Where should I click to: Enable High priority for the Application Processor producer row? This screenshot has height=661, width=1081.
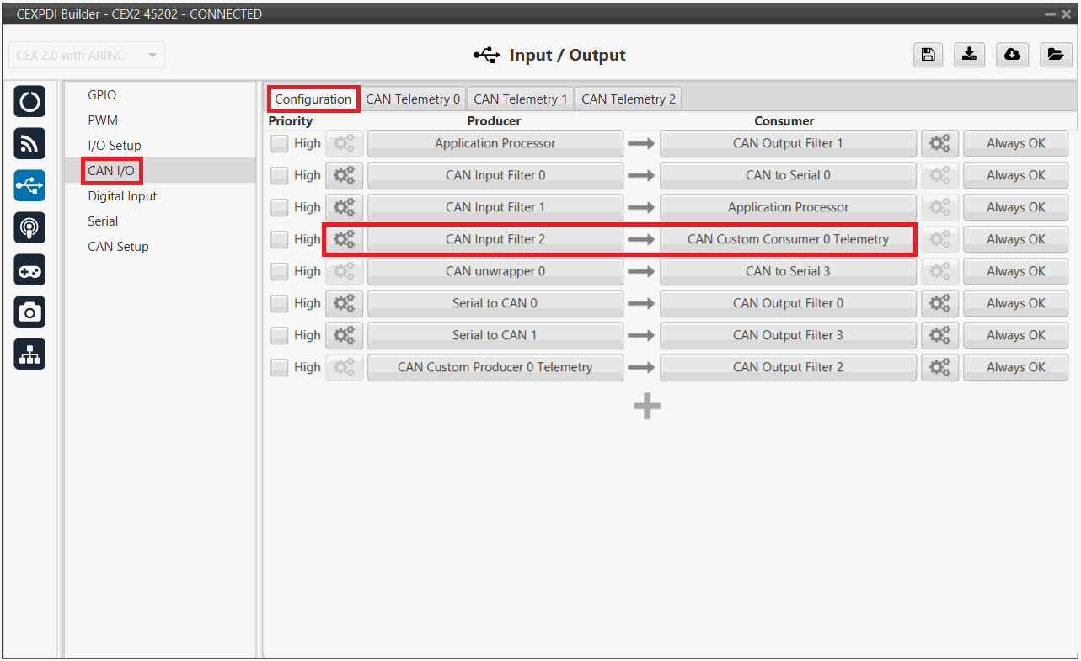279,144
